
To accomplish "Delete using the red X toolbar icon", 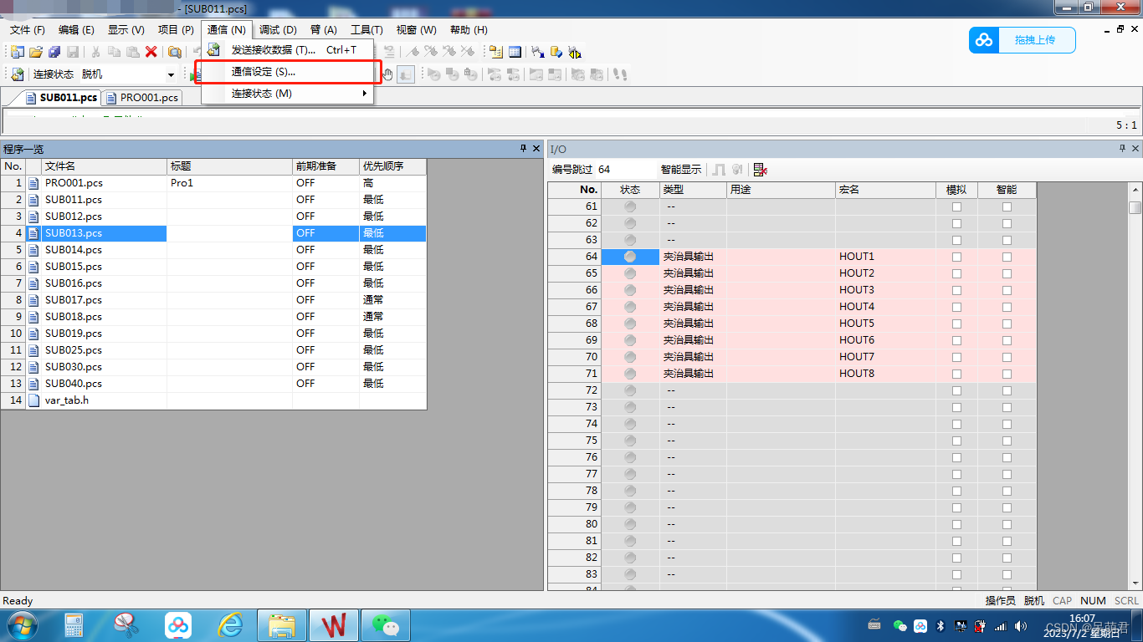I will 150,51.
